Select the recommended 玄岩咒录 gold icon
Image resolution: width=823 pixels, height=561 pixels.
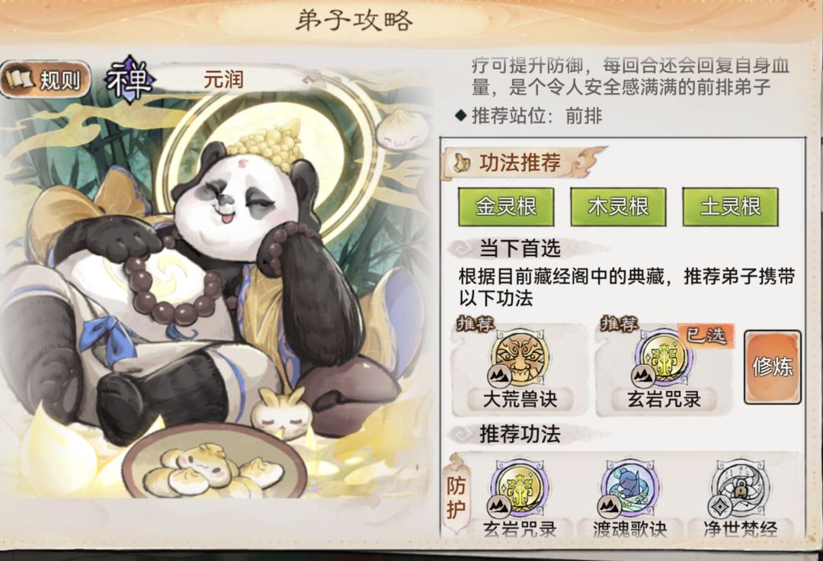[664, 357]
